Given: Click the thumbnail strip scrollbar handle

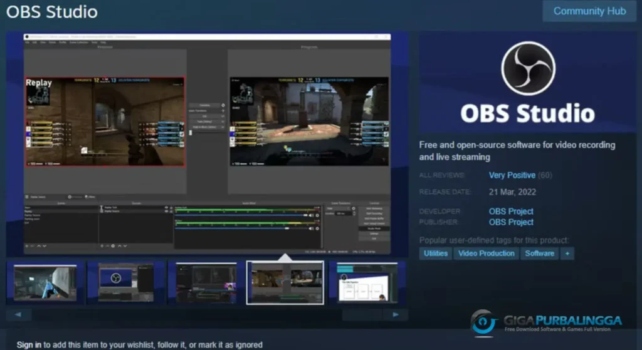Looking at the screenshot, I should [x=362, y=315].
